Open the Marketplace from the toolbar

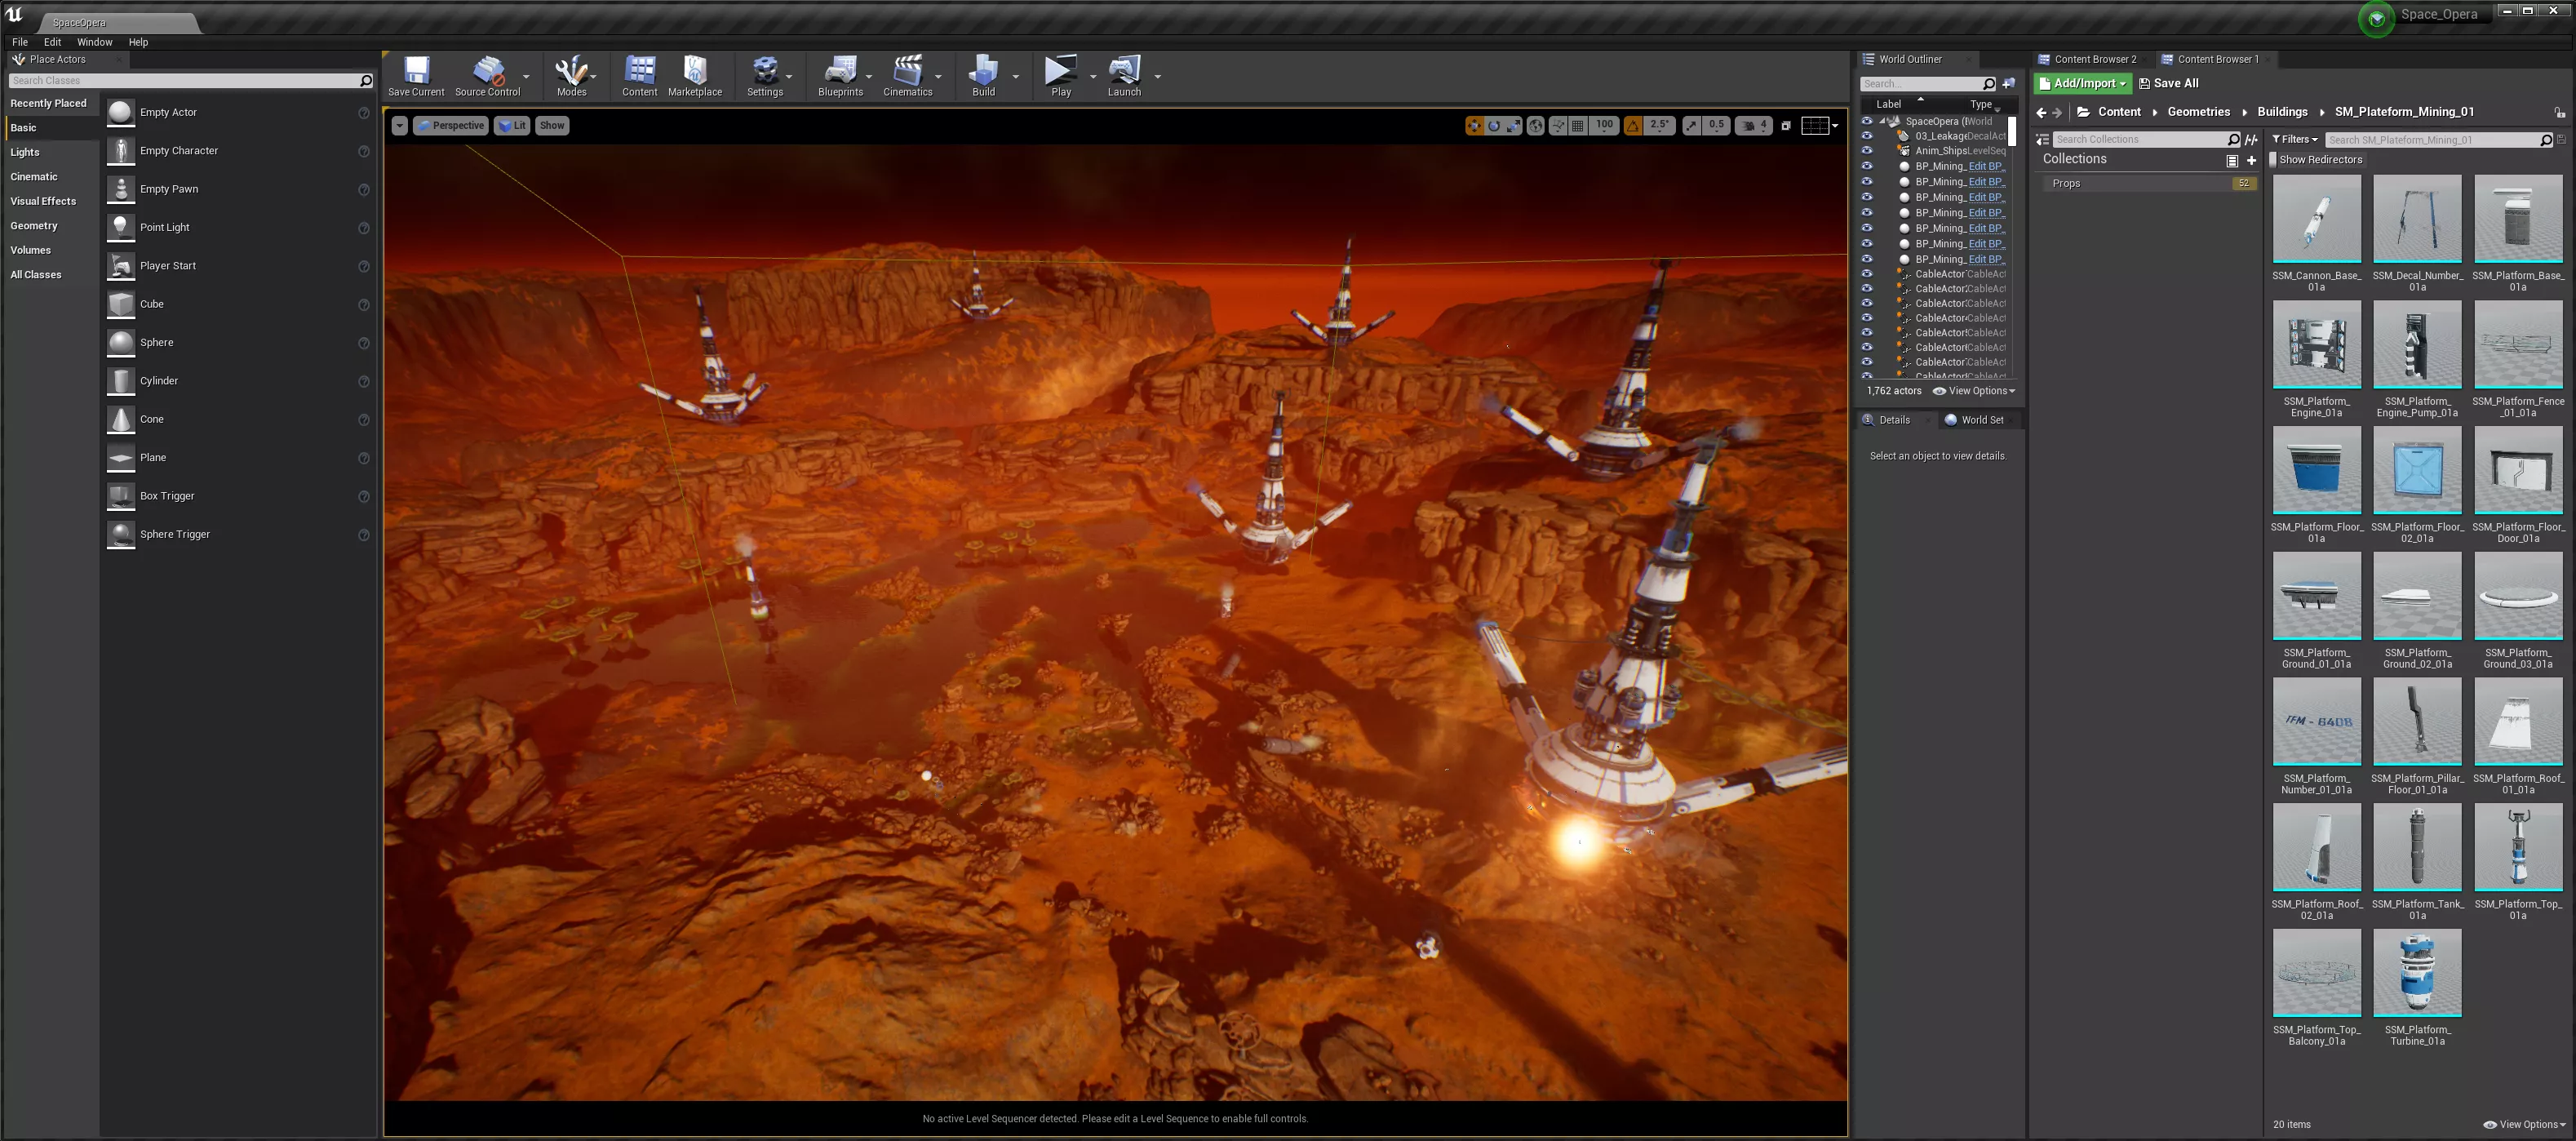[x=694, y=75]
